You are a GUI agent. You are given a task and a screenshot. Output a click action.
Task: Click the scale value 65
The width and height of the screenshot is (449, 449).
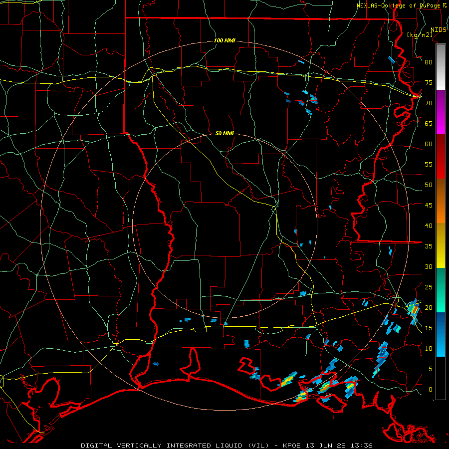pos(429,124)
